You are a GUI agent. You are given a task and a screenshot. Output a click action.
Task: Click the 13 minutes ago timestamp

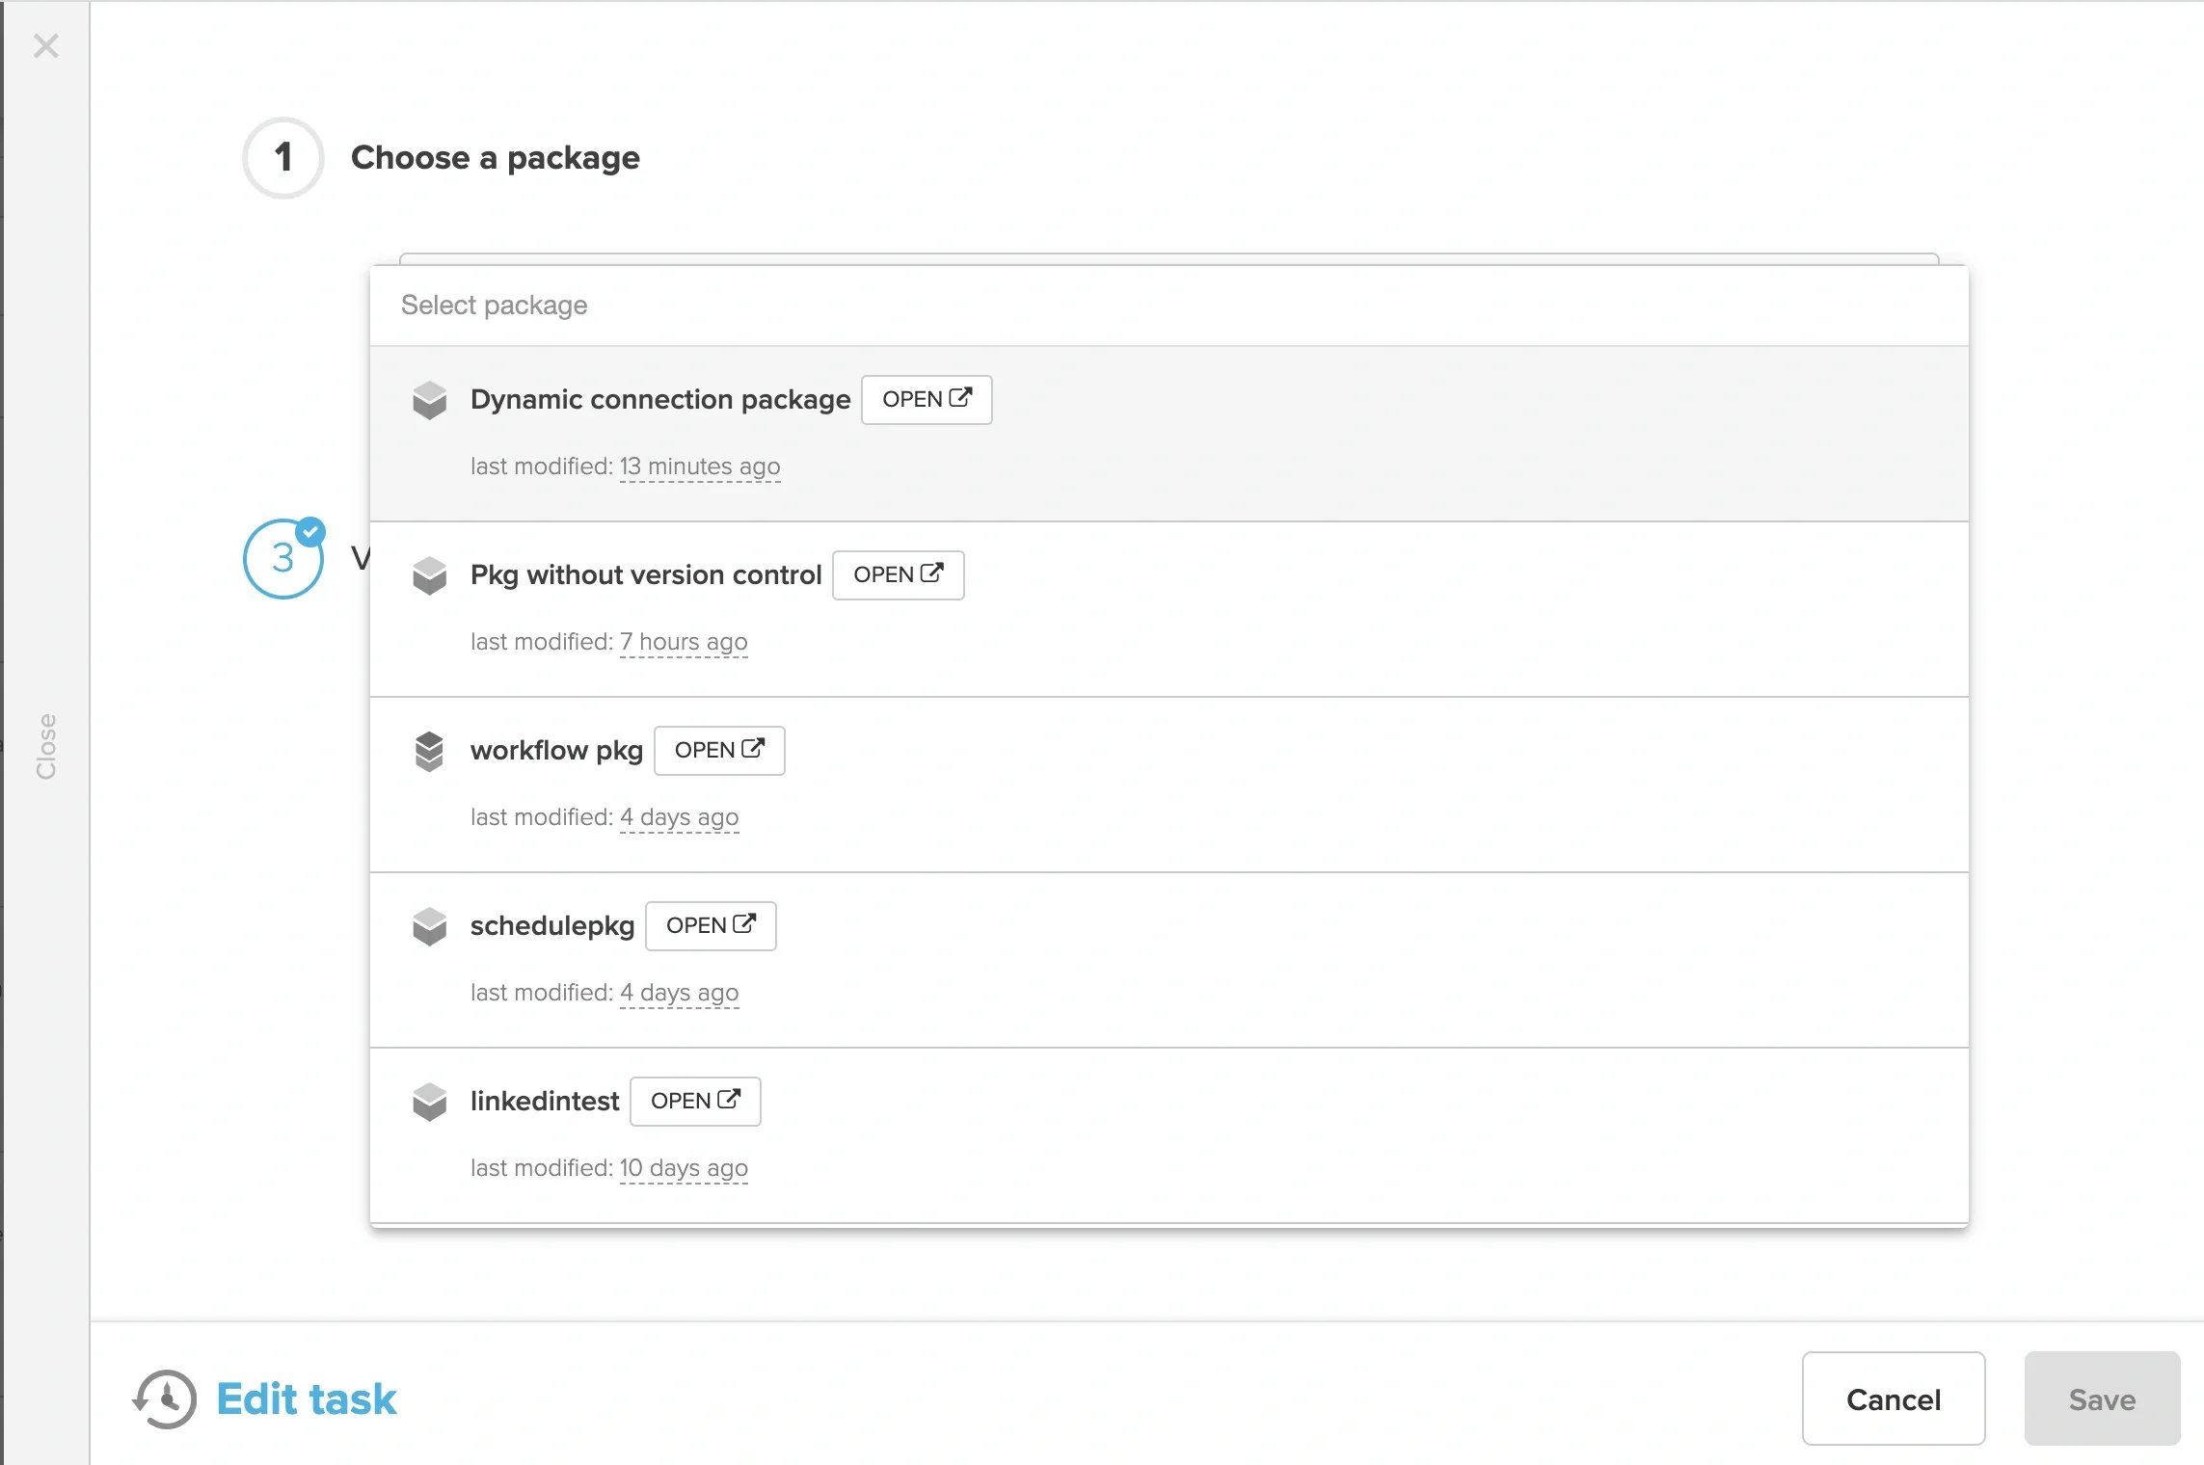(700, 466)
